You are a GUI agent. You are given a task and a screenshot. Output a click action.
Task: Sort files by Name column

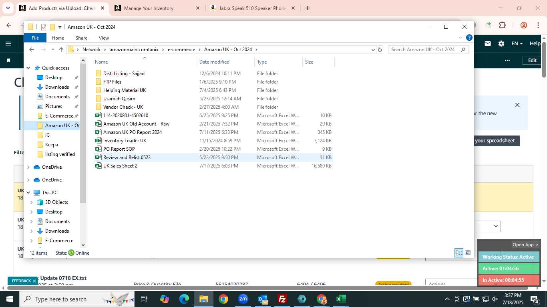click(145, 62)
